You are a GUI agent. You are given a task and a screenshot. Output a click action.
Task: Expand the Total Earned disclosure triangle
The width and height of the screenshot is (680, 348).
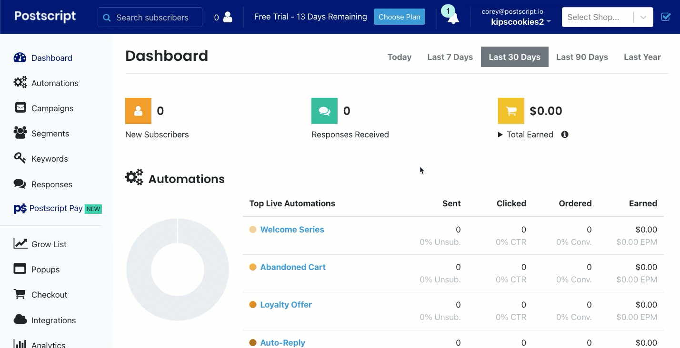tap(500, 135)
